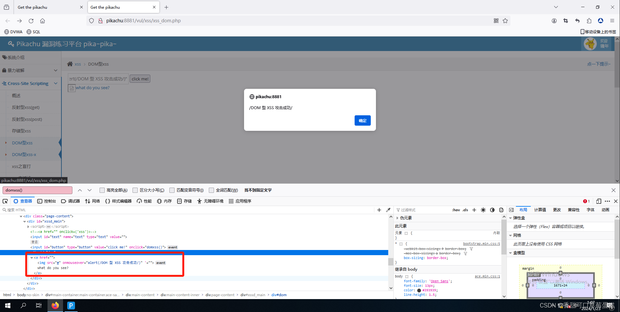This screenshot has width=620, height=312.
Task: Go to previous find match arrow
Action: click(x=80, y=190)
